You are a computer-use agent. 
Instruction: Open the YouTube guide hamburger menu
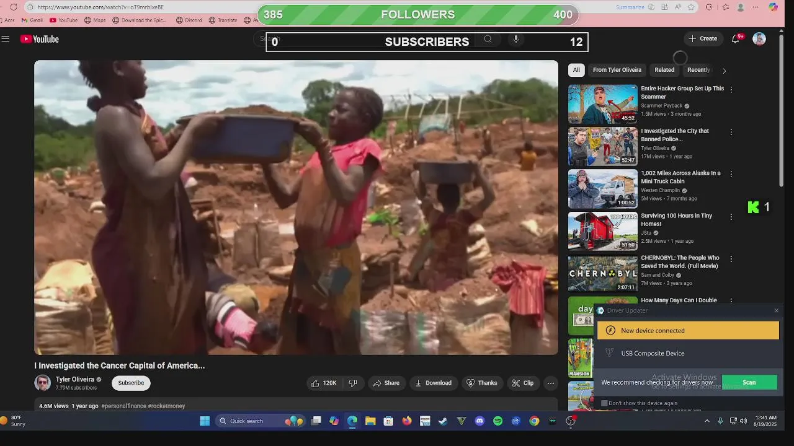pos(6,39)
